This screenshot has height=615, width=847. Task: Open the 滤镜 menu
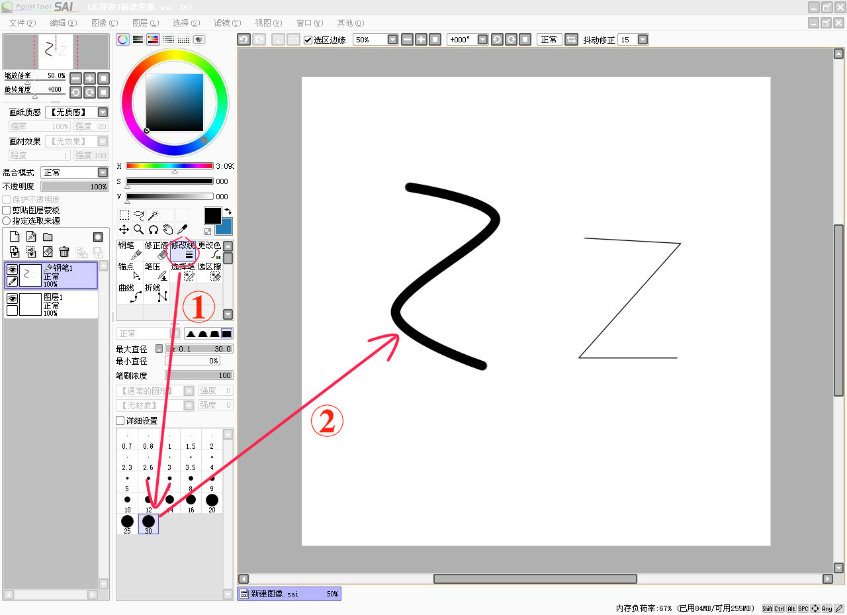pos(227,23)
